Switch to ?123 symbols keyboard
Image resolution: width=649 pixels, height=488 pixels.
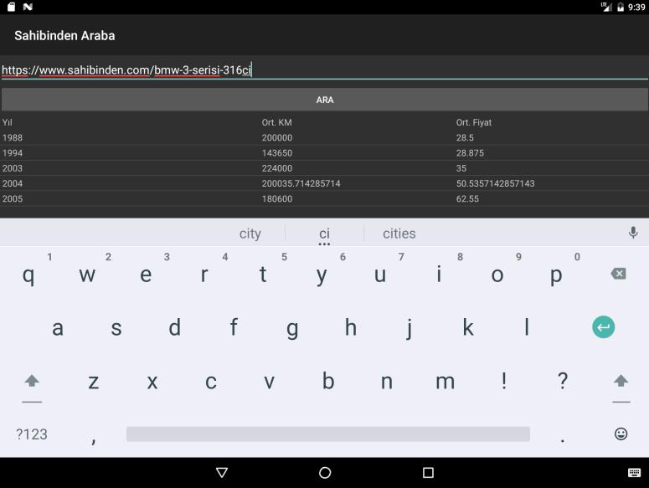(32, 434)
